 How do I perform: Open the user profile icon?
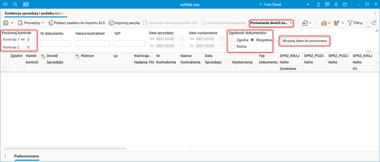click(x=319, y=4)
